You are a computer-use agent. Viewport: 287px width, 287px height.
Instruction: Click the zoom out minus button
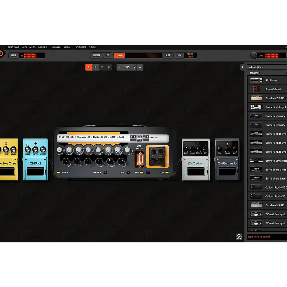click(120, 67)
